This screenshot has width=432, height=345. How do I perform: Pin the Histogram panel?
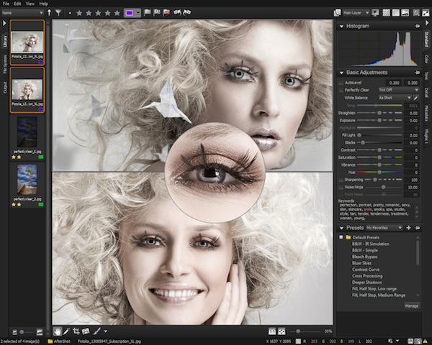coord(417,26)
